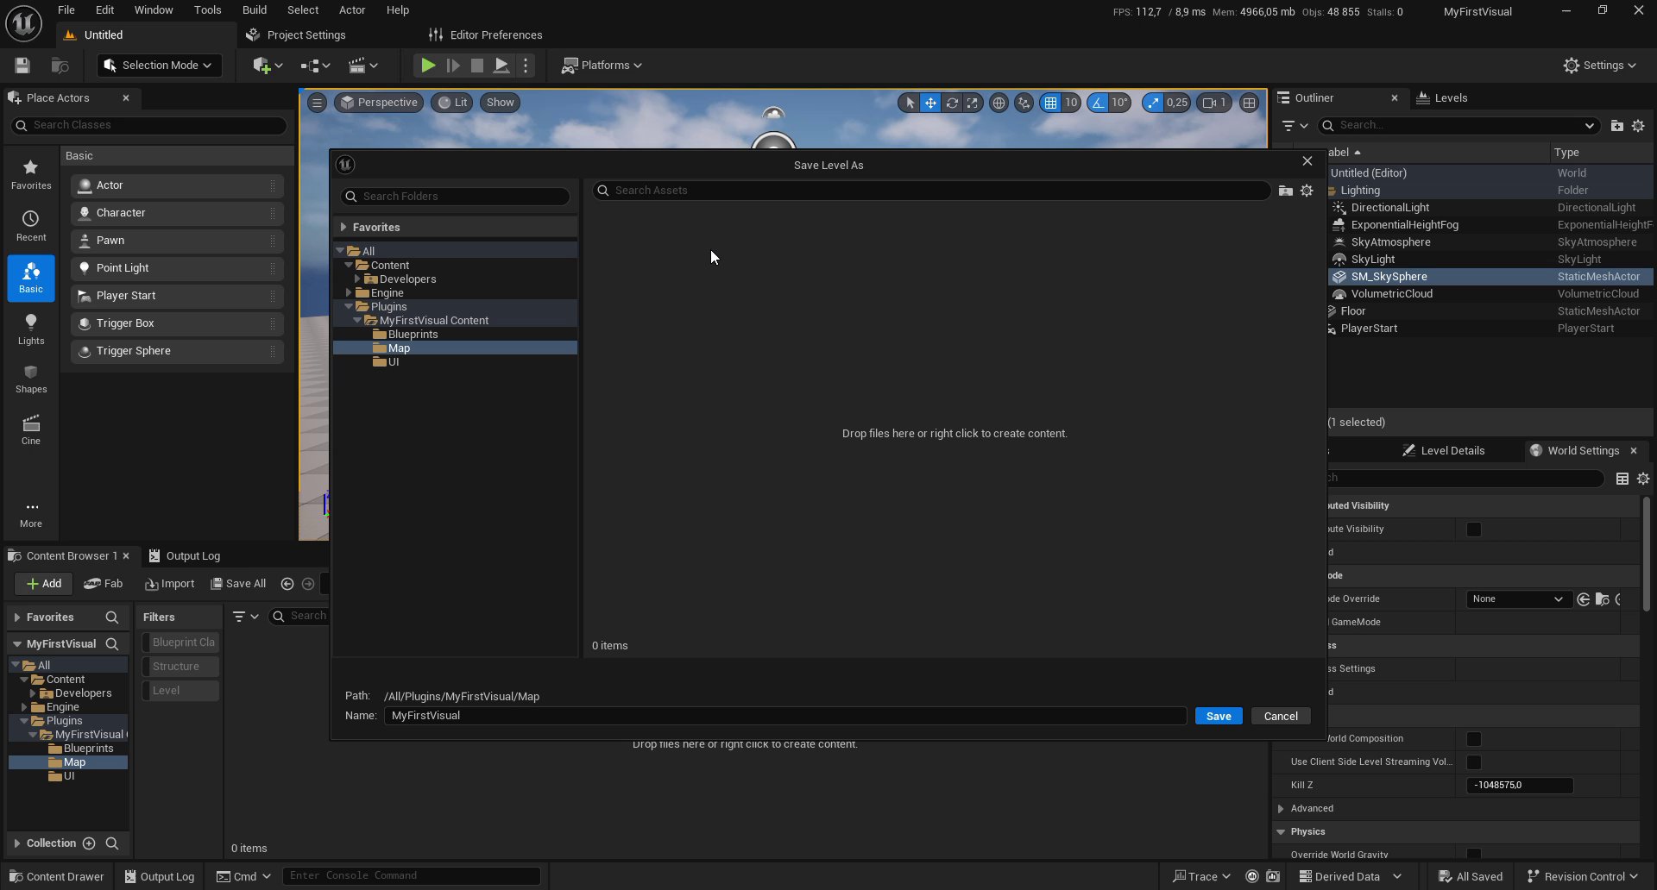
Task: Toggle world/local coordinate space icon
Action: [x=999, y=103]
